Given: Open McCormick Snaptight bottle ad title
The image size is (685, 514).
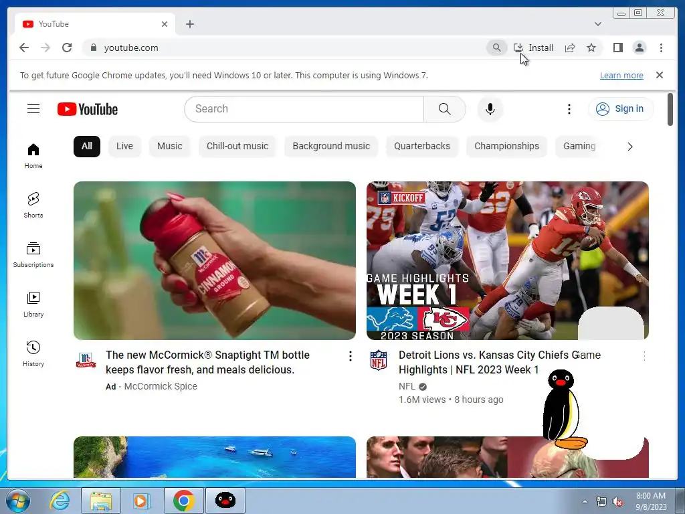Looking at the screenshot, I should 207,362.
